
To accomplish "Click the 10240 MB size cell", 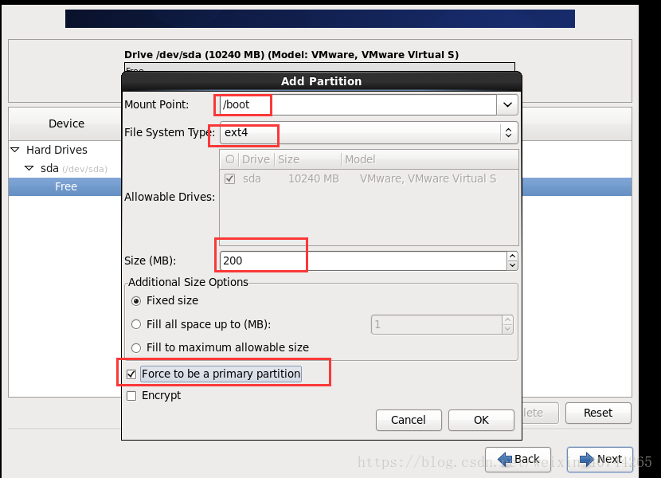I will pos(314,179).
